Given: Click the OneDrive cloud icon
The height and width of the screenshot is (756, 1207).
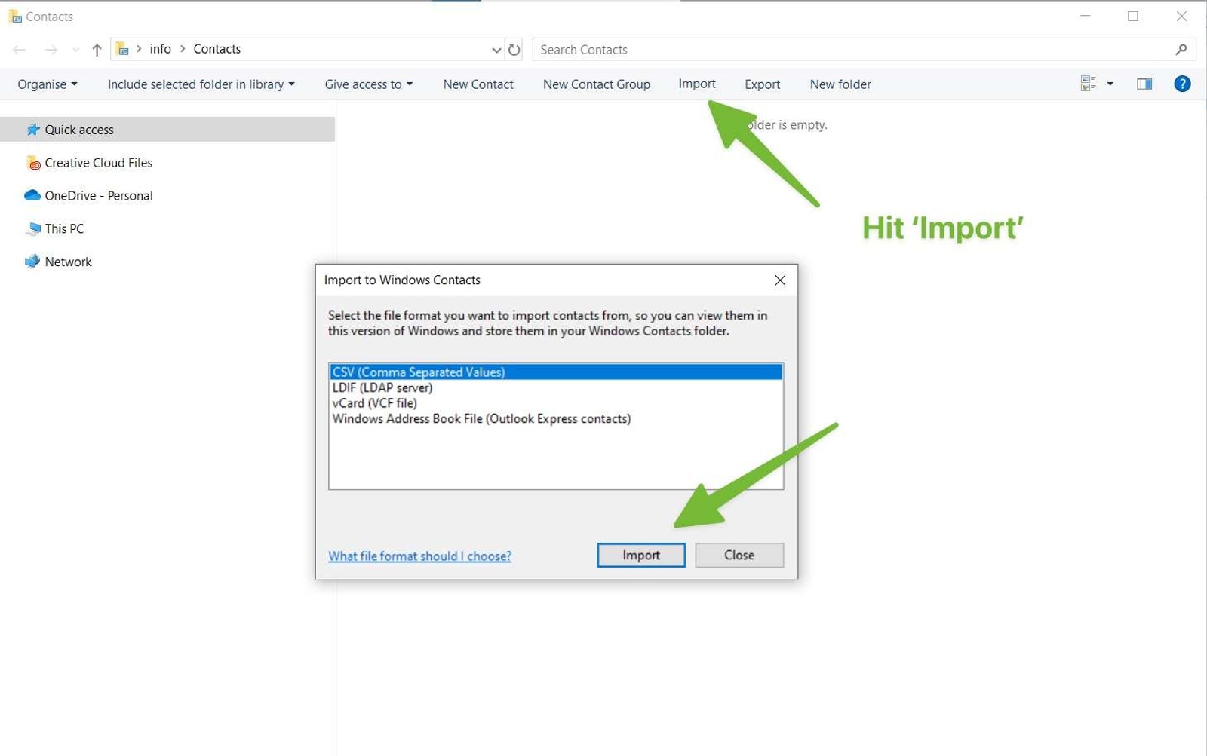Looking at the screenshot, I should 32,195.
